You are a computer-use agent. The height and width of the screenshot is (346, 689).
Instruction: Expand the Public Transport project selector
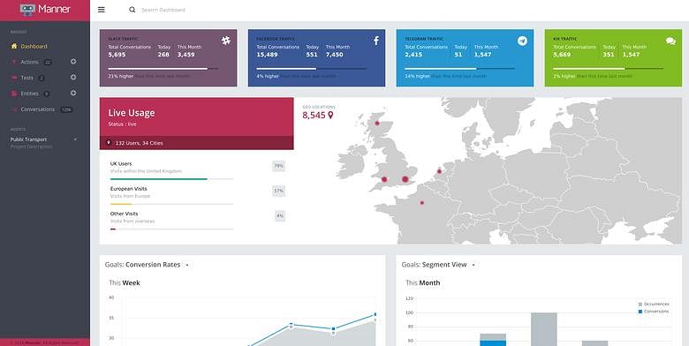click(x=76, y=139)
